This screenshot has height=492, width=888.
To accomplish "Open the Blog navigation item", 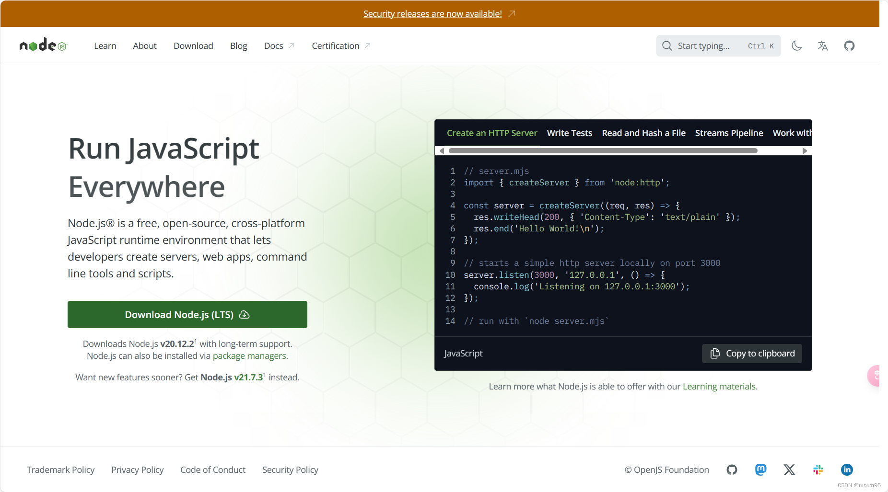I will pyautogui.click(x=238, y=46).
